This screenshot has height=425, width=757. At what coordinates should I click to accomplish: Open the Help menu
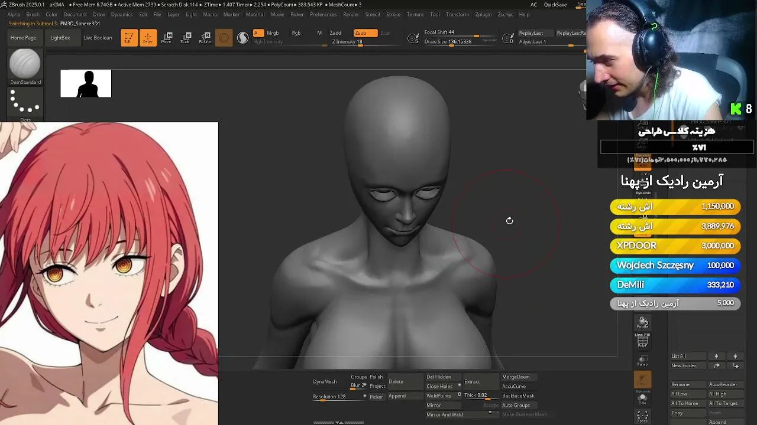pos(524,14)
